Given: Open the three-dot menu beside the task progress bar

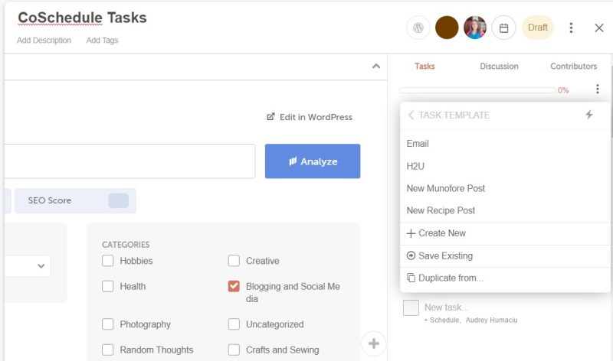Looking at the screenshot, I should [x=597, y=89].
